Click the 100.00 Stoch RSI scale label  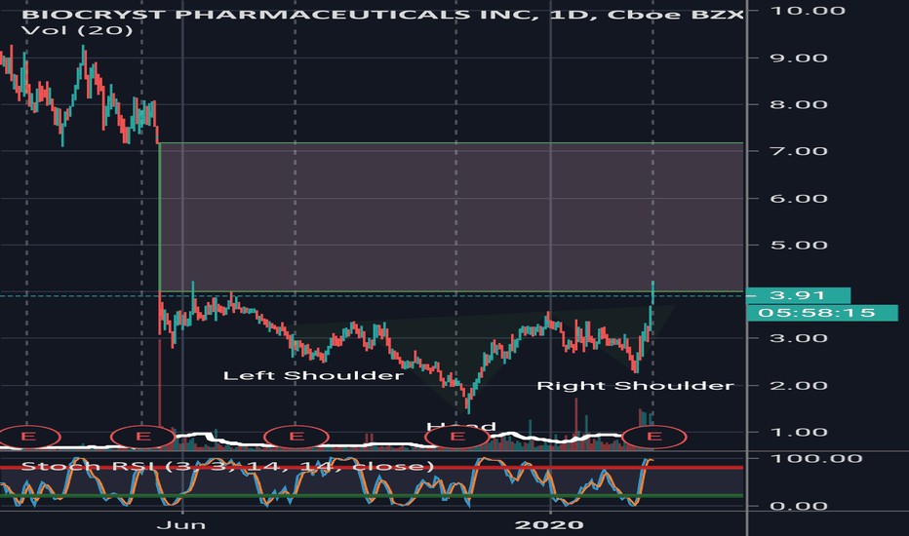point(816,459)
